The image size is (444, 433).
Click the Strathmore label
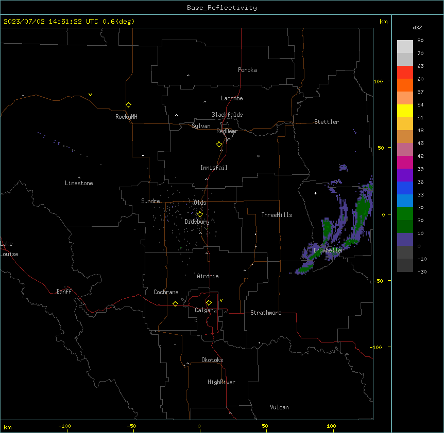point(266,313)
